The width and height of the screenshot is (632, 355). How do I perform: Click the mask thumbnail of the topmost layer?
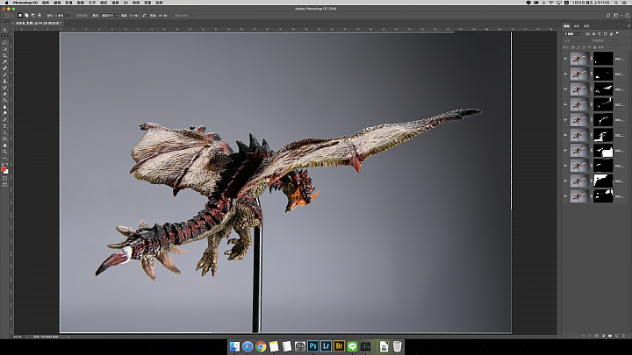603,59
